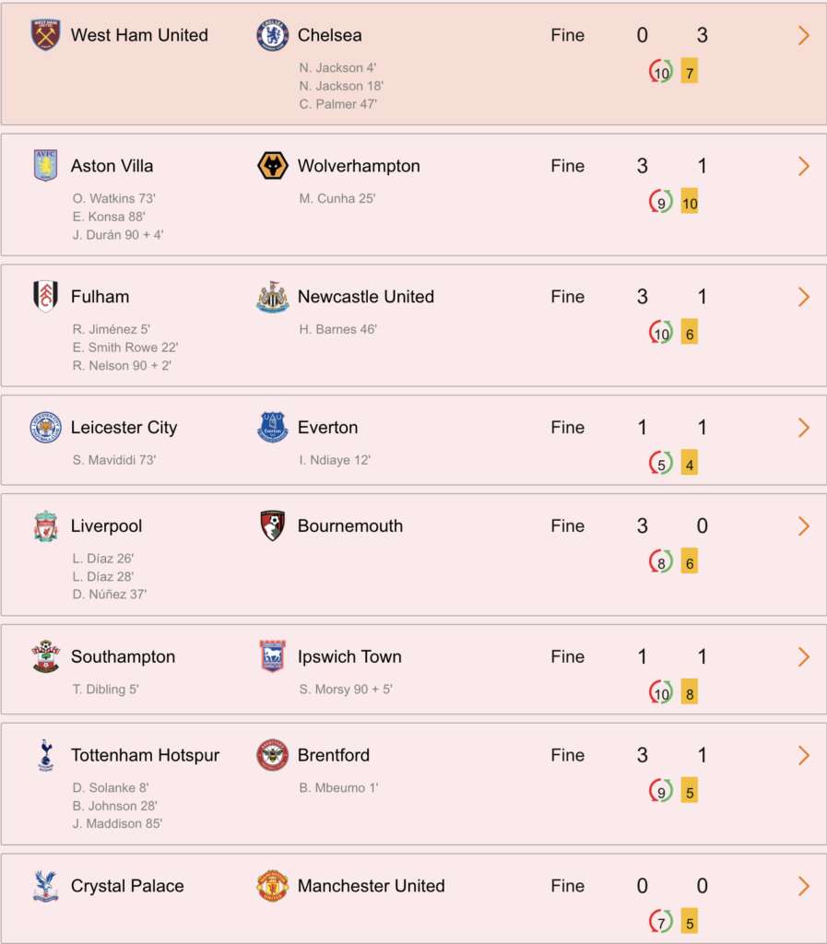Screen dimensions: 827x944
Task: Click the Chelsea club badge
Action: (272, 35)
